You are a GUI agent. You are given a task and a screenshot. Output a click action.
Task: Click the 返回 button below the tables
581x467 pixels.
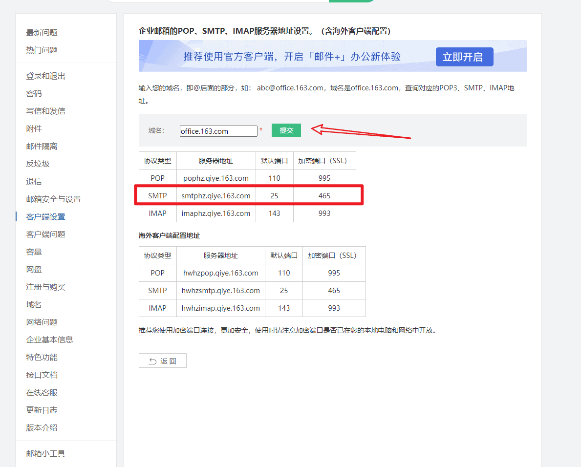[x=162, y=361]
